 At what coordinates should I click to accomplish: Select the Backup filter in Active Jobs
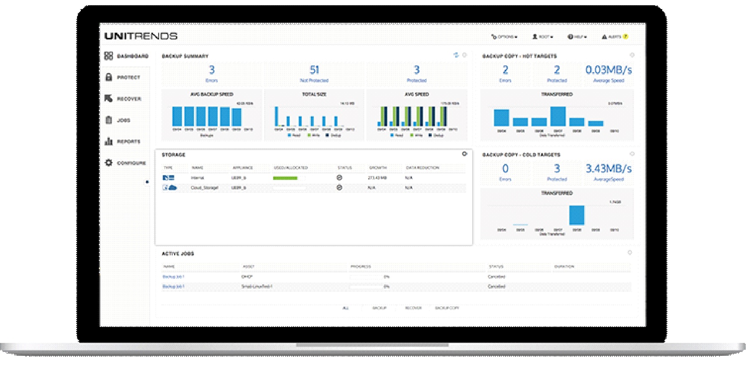(379, 308)
